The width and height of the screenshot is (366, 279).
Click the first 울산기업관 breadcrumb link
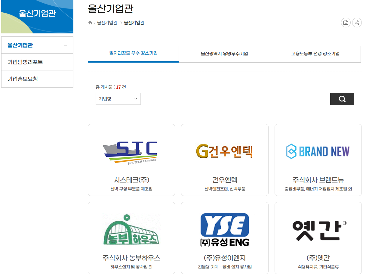point(107,23)
